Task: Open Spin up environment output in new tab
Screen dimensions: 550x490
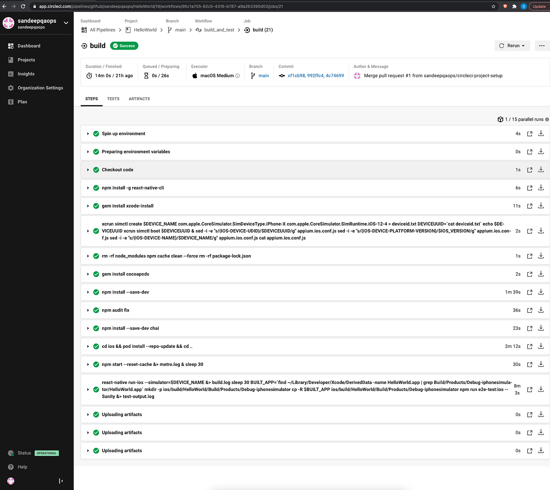Action: point(530,134)
